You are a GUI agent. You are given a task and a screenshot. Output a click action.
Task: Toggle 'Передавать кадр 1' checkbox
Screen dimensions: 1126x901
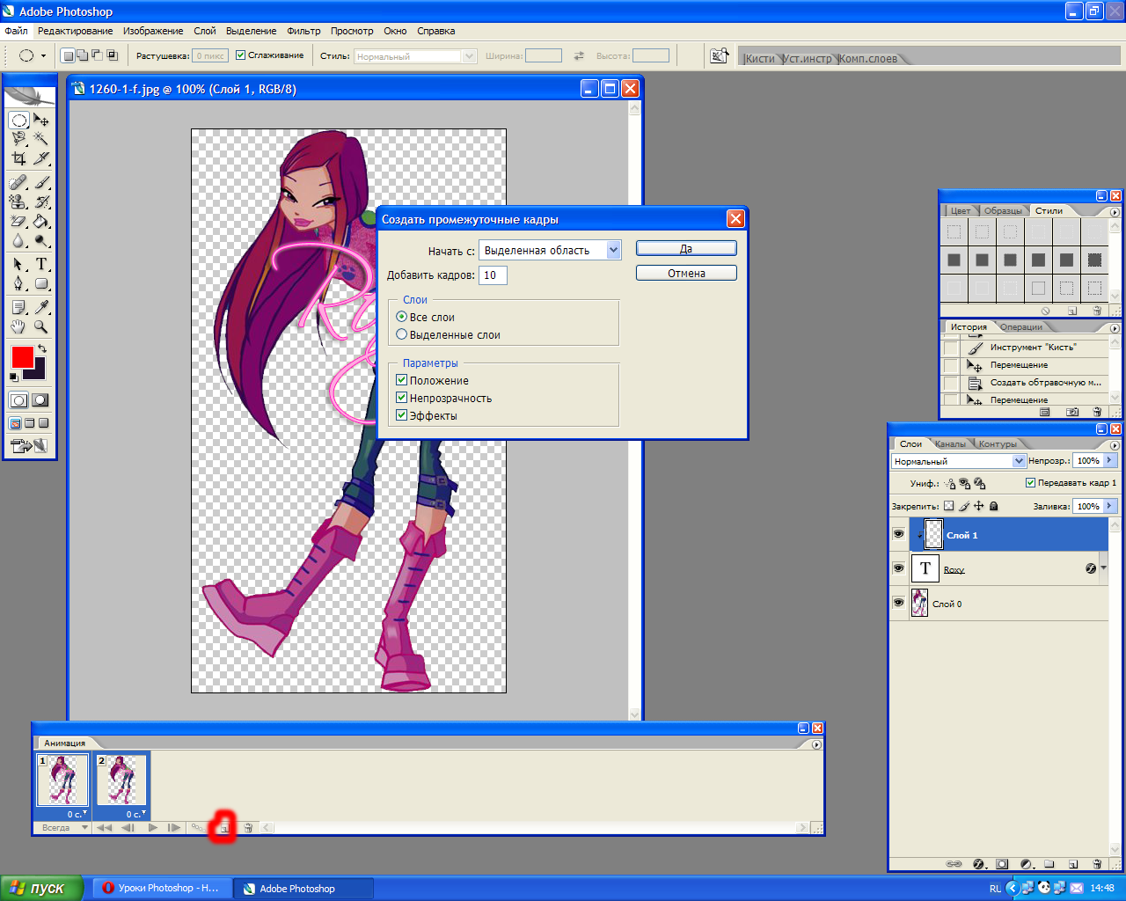pos(1031,483)
